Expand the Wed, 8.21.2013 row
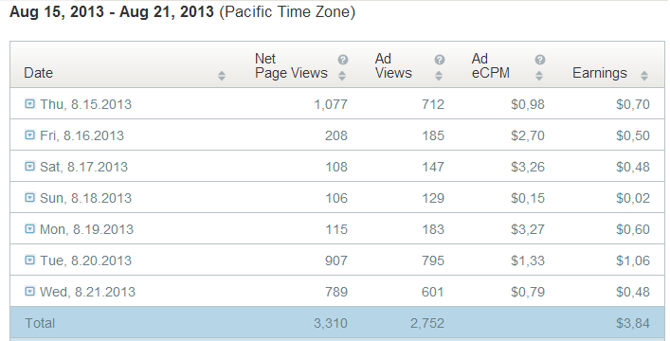 point(29,291)
